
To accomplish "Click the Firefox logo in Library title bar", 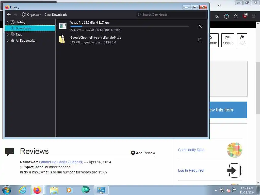I will click(x=7, y=7).
